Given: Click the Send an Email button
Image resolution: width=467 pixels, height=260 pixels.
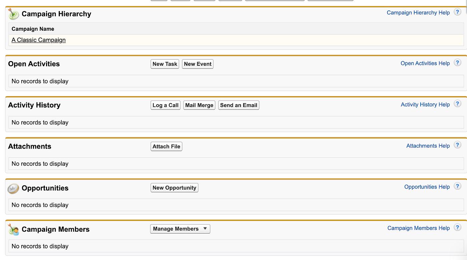Looking at the screenshot, I should click(x=239, y=105).
